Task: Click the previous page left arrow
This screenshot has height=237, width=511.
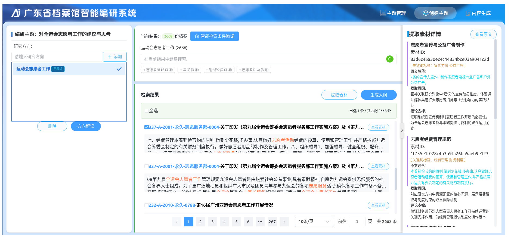Action: tap(176, 222)
